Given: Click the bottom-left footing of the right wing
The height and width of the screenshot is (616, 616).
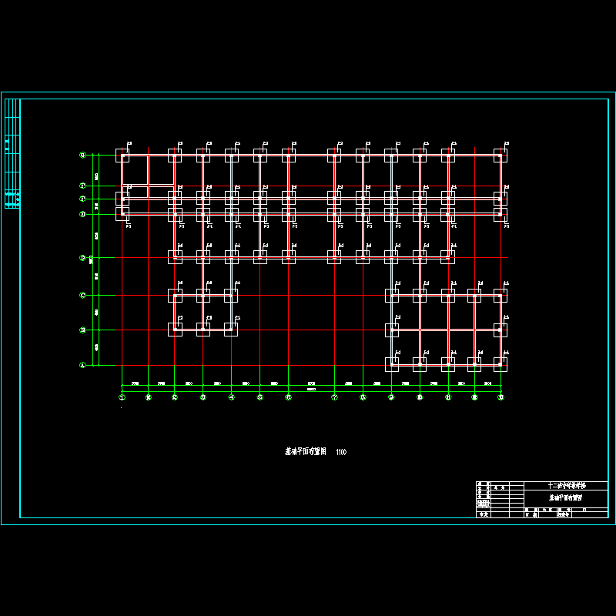Looking at the screenshot, I should point(392,365).
